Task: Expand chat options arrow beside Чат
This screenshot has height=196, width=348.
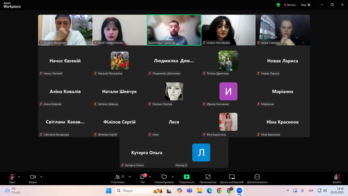Action: pyautogui.click(x=150, y=177)
